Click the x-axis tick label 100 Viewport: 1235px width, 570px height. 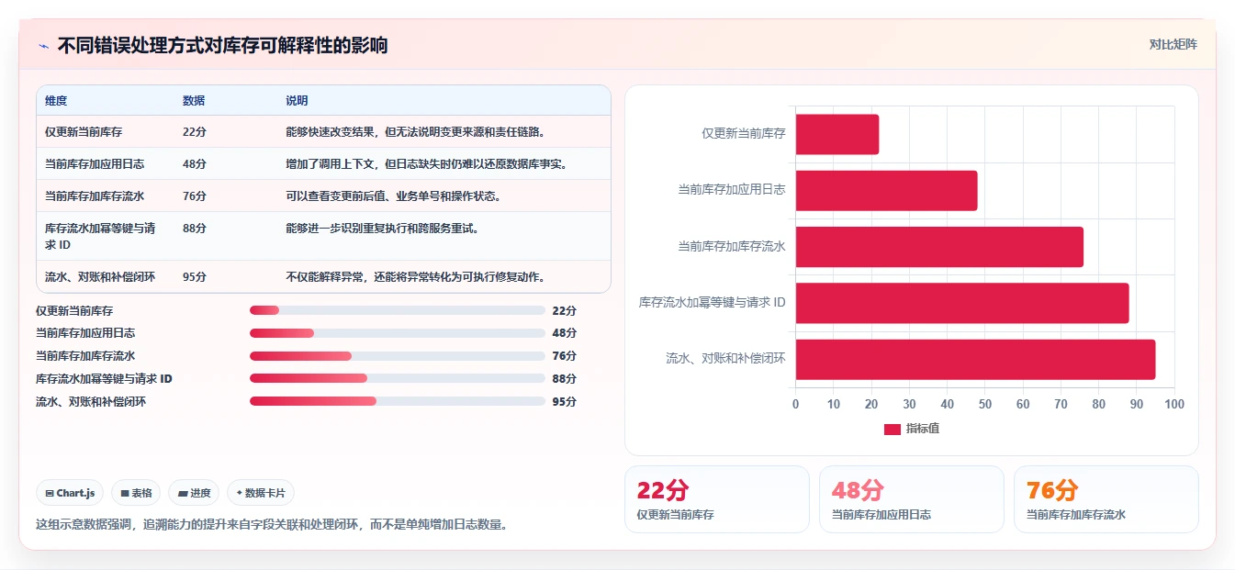click(1174, 404)
